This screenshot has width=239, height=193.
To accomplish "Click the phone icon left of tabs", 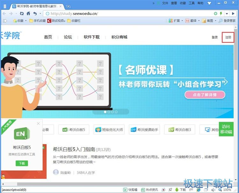I will pos(5,6).
